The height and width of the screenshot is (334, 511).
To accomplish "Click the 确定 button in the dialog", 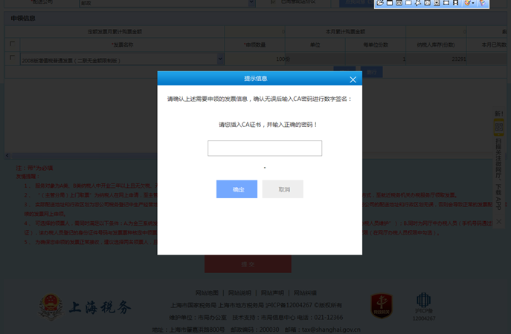I will tap(237, 189).
